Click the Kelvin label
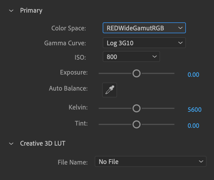This screenshot has height=180, width=214. (x=78, y=107)
